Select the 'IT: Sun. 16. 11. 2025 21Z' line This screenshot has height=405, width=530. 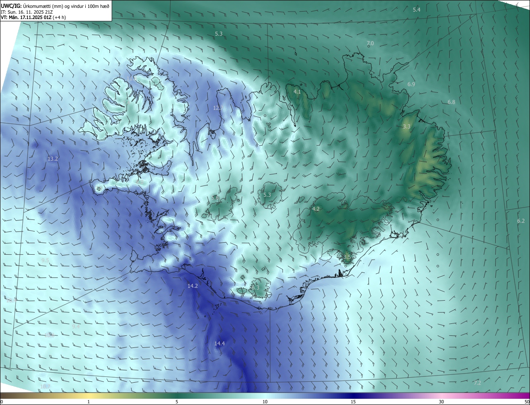[x=27, y=12]
